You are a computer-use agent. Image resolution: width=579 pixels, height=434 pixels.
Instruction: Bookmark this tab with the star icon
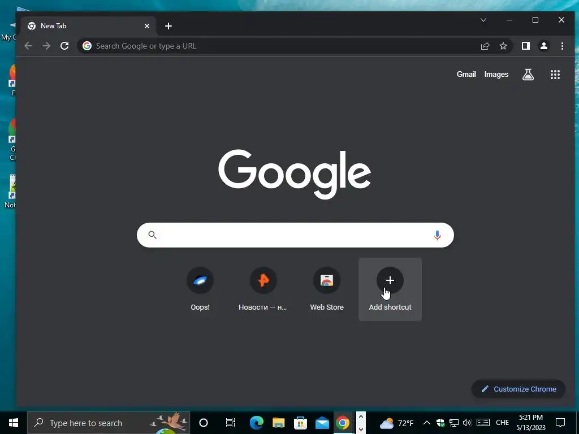coord(503,46)
